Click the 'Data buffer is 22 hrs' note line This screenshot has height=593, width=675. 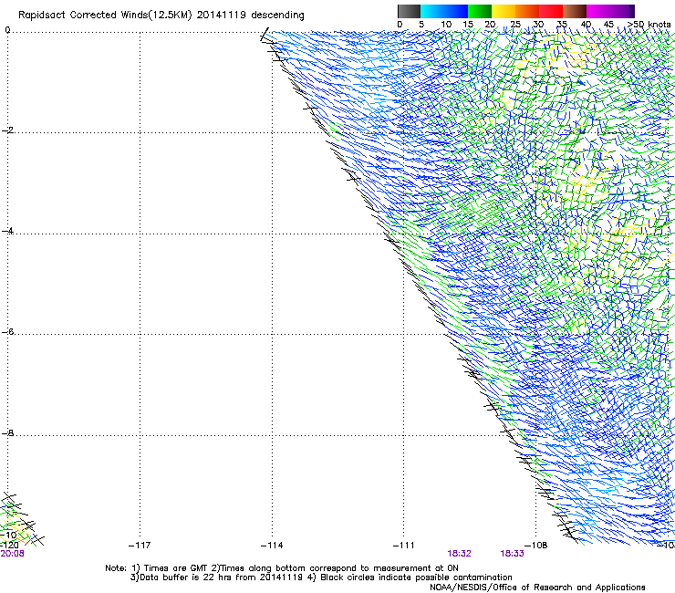click(321, 577)
